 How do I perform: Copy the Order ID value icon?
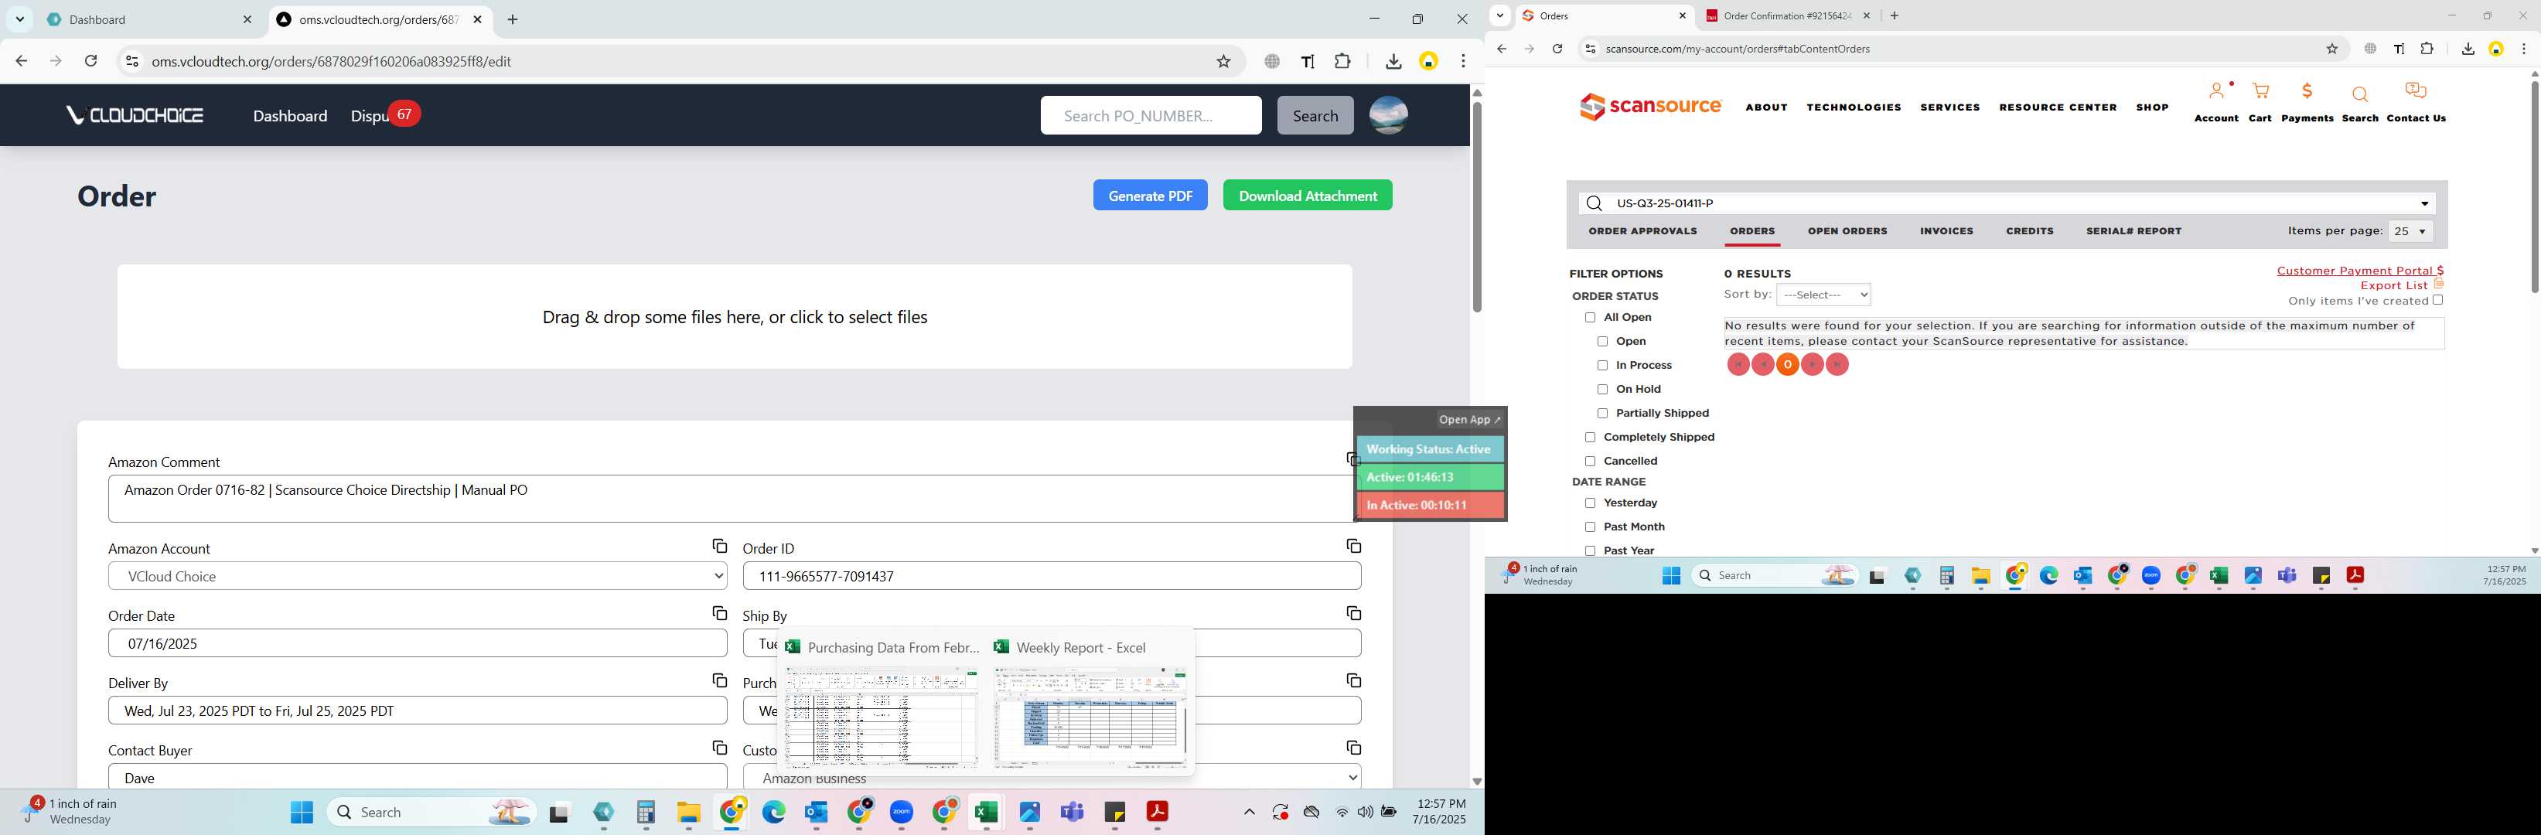point(1353,546)
